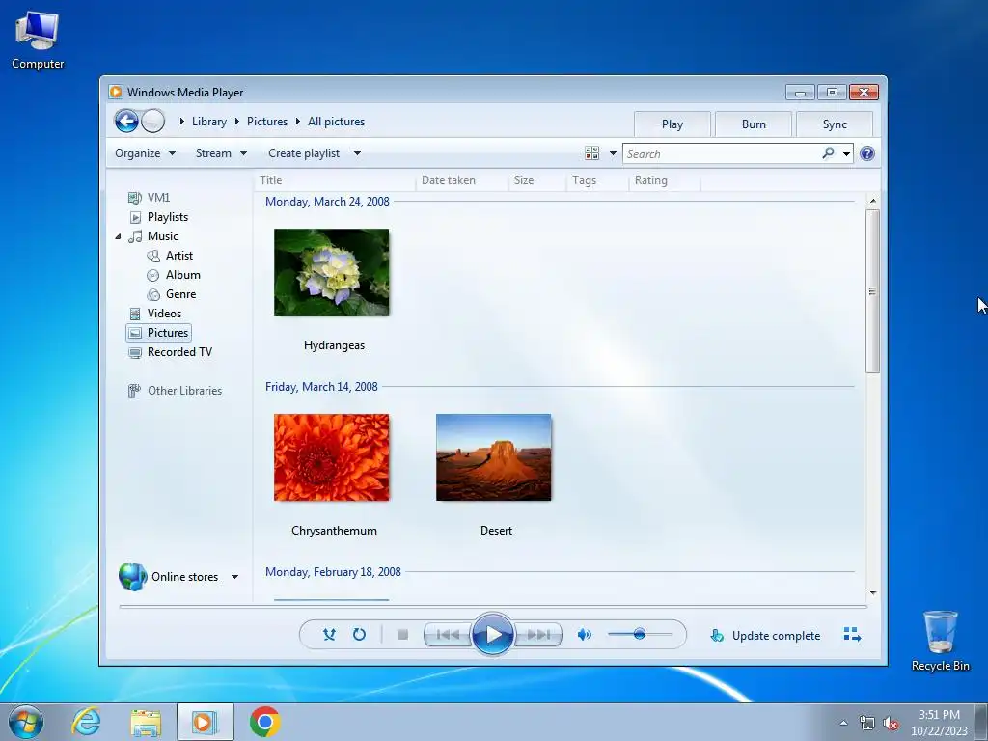Click the Next track button
This screenshot has height=741, width=988.
click(538, 635)
